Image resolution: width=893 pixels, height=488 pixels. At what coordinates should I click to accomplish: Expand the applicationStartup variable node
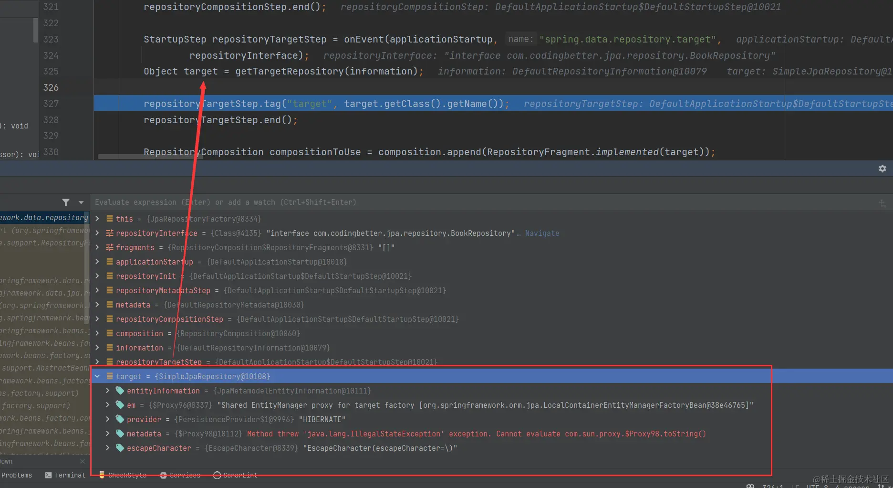point(97,262)
